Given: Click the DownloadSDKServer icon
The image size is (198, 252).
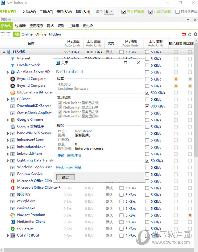Looking at the screenshot, I should pos(13,106).
